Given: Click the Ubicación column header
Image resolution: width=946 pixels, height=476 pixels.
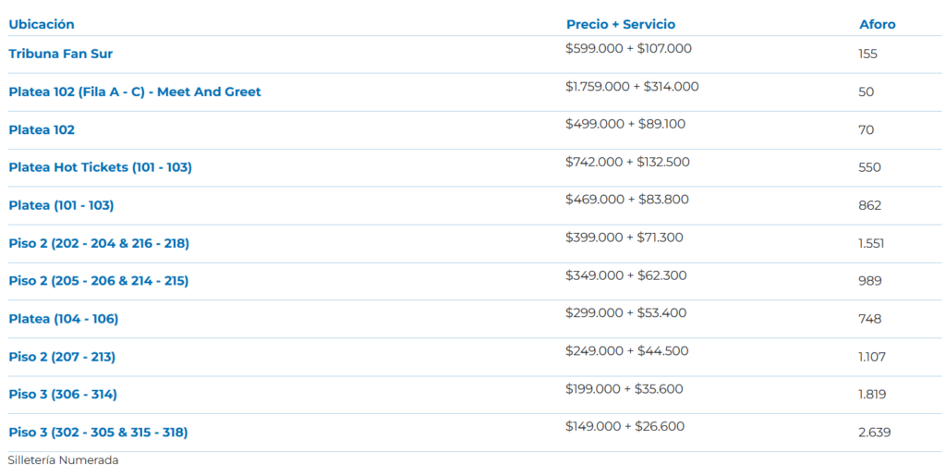Looking at the screenshot, I should coord(42,24).
